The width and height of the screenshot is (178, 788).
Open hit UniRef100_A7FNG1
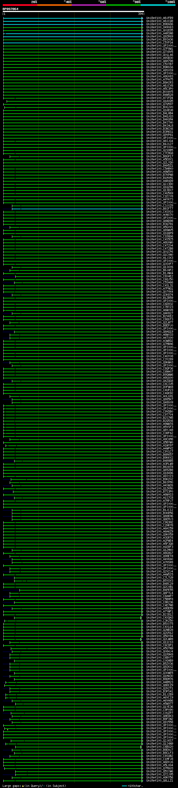[159, 289]
